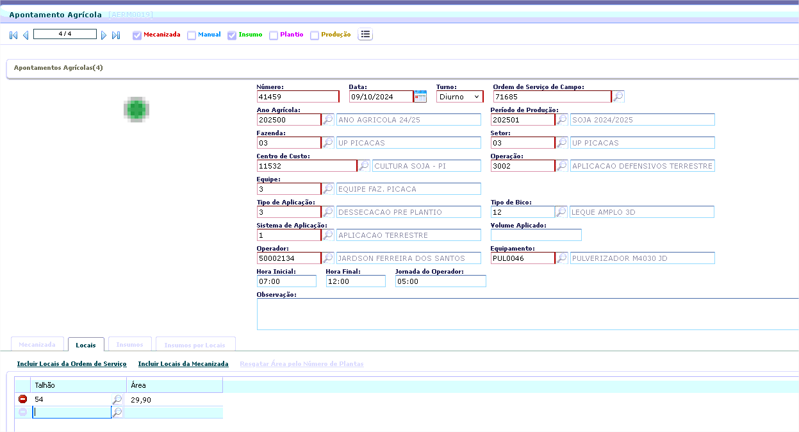This screenshot has width=799, height=432.
Task: Go to the first record
Action: pos(13,35)
